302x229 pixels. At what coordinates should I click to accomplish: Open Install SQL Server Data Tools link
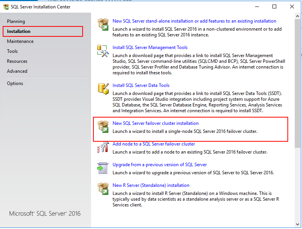point(141,85)
